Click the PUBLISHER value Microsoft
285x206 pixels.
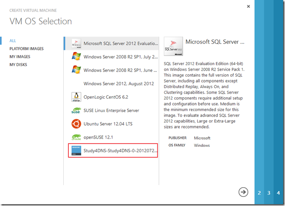point(202,138)
